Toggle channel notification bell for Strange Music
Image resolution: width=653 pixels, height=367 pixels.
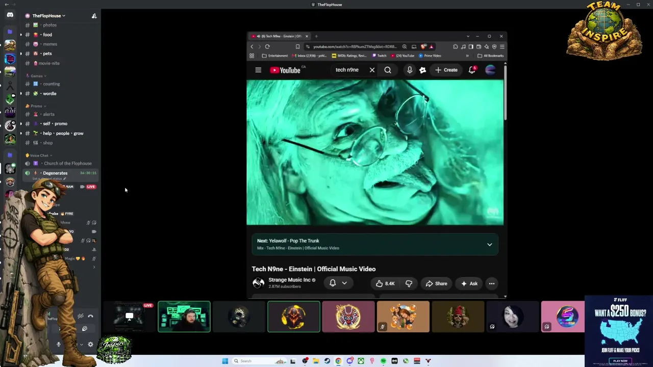(x=333, y=283)
